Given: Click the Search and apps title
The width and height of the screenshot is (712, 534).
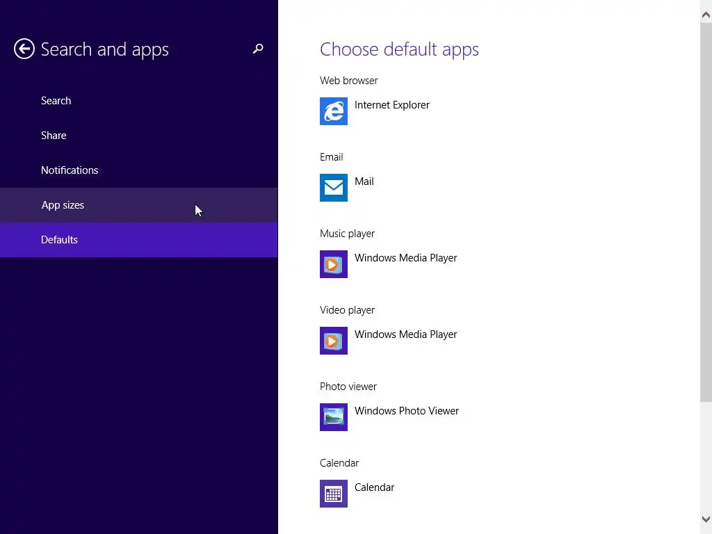Looking at the screenshot, I should point(104,49).
